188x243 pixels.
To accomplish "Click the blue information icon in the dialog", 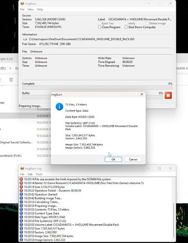I will pos(59,106).
